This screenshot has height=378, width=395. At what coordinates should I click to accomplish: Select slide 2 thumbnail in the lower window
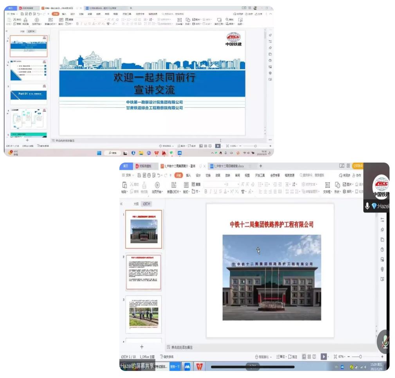point(144,272)
